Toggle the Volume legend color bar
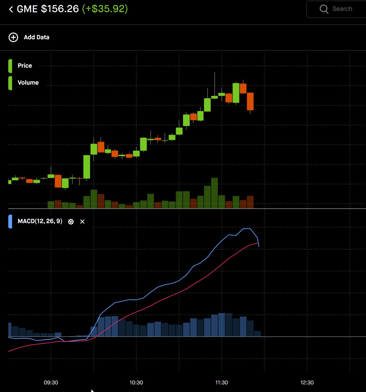Viewport: 366px width, 392px height. [x=10, y=83]
